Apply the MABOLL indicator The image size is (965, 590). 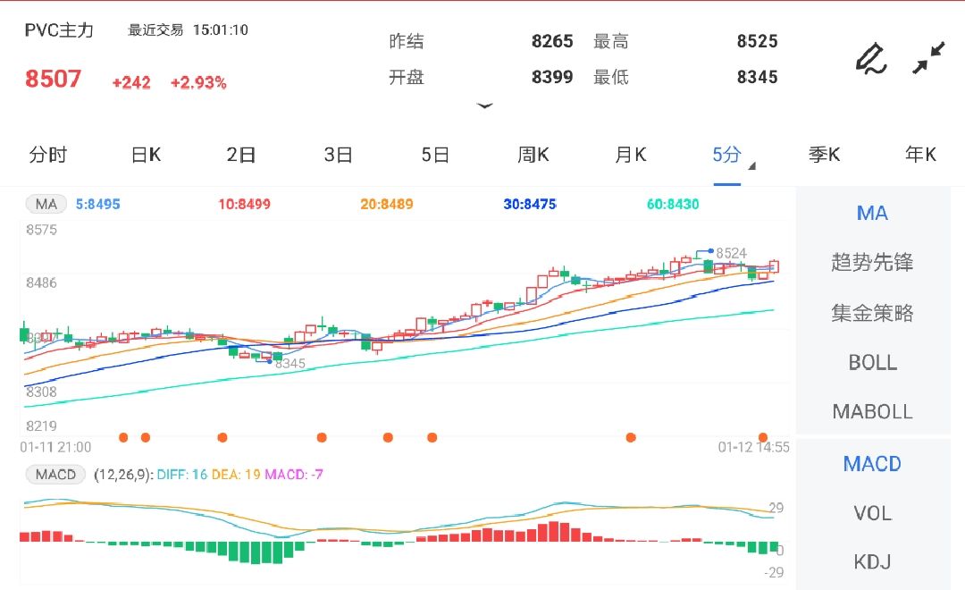873,411
